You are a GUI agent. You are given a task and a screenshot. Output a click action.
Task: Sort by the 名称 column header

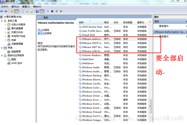pos(90,22)
